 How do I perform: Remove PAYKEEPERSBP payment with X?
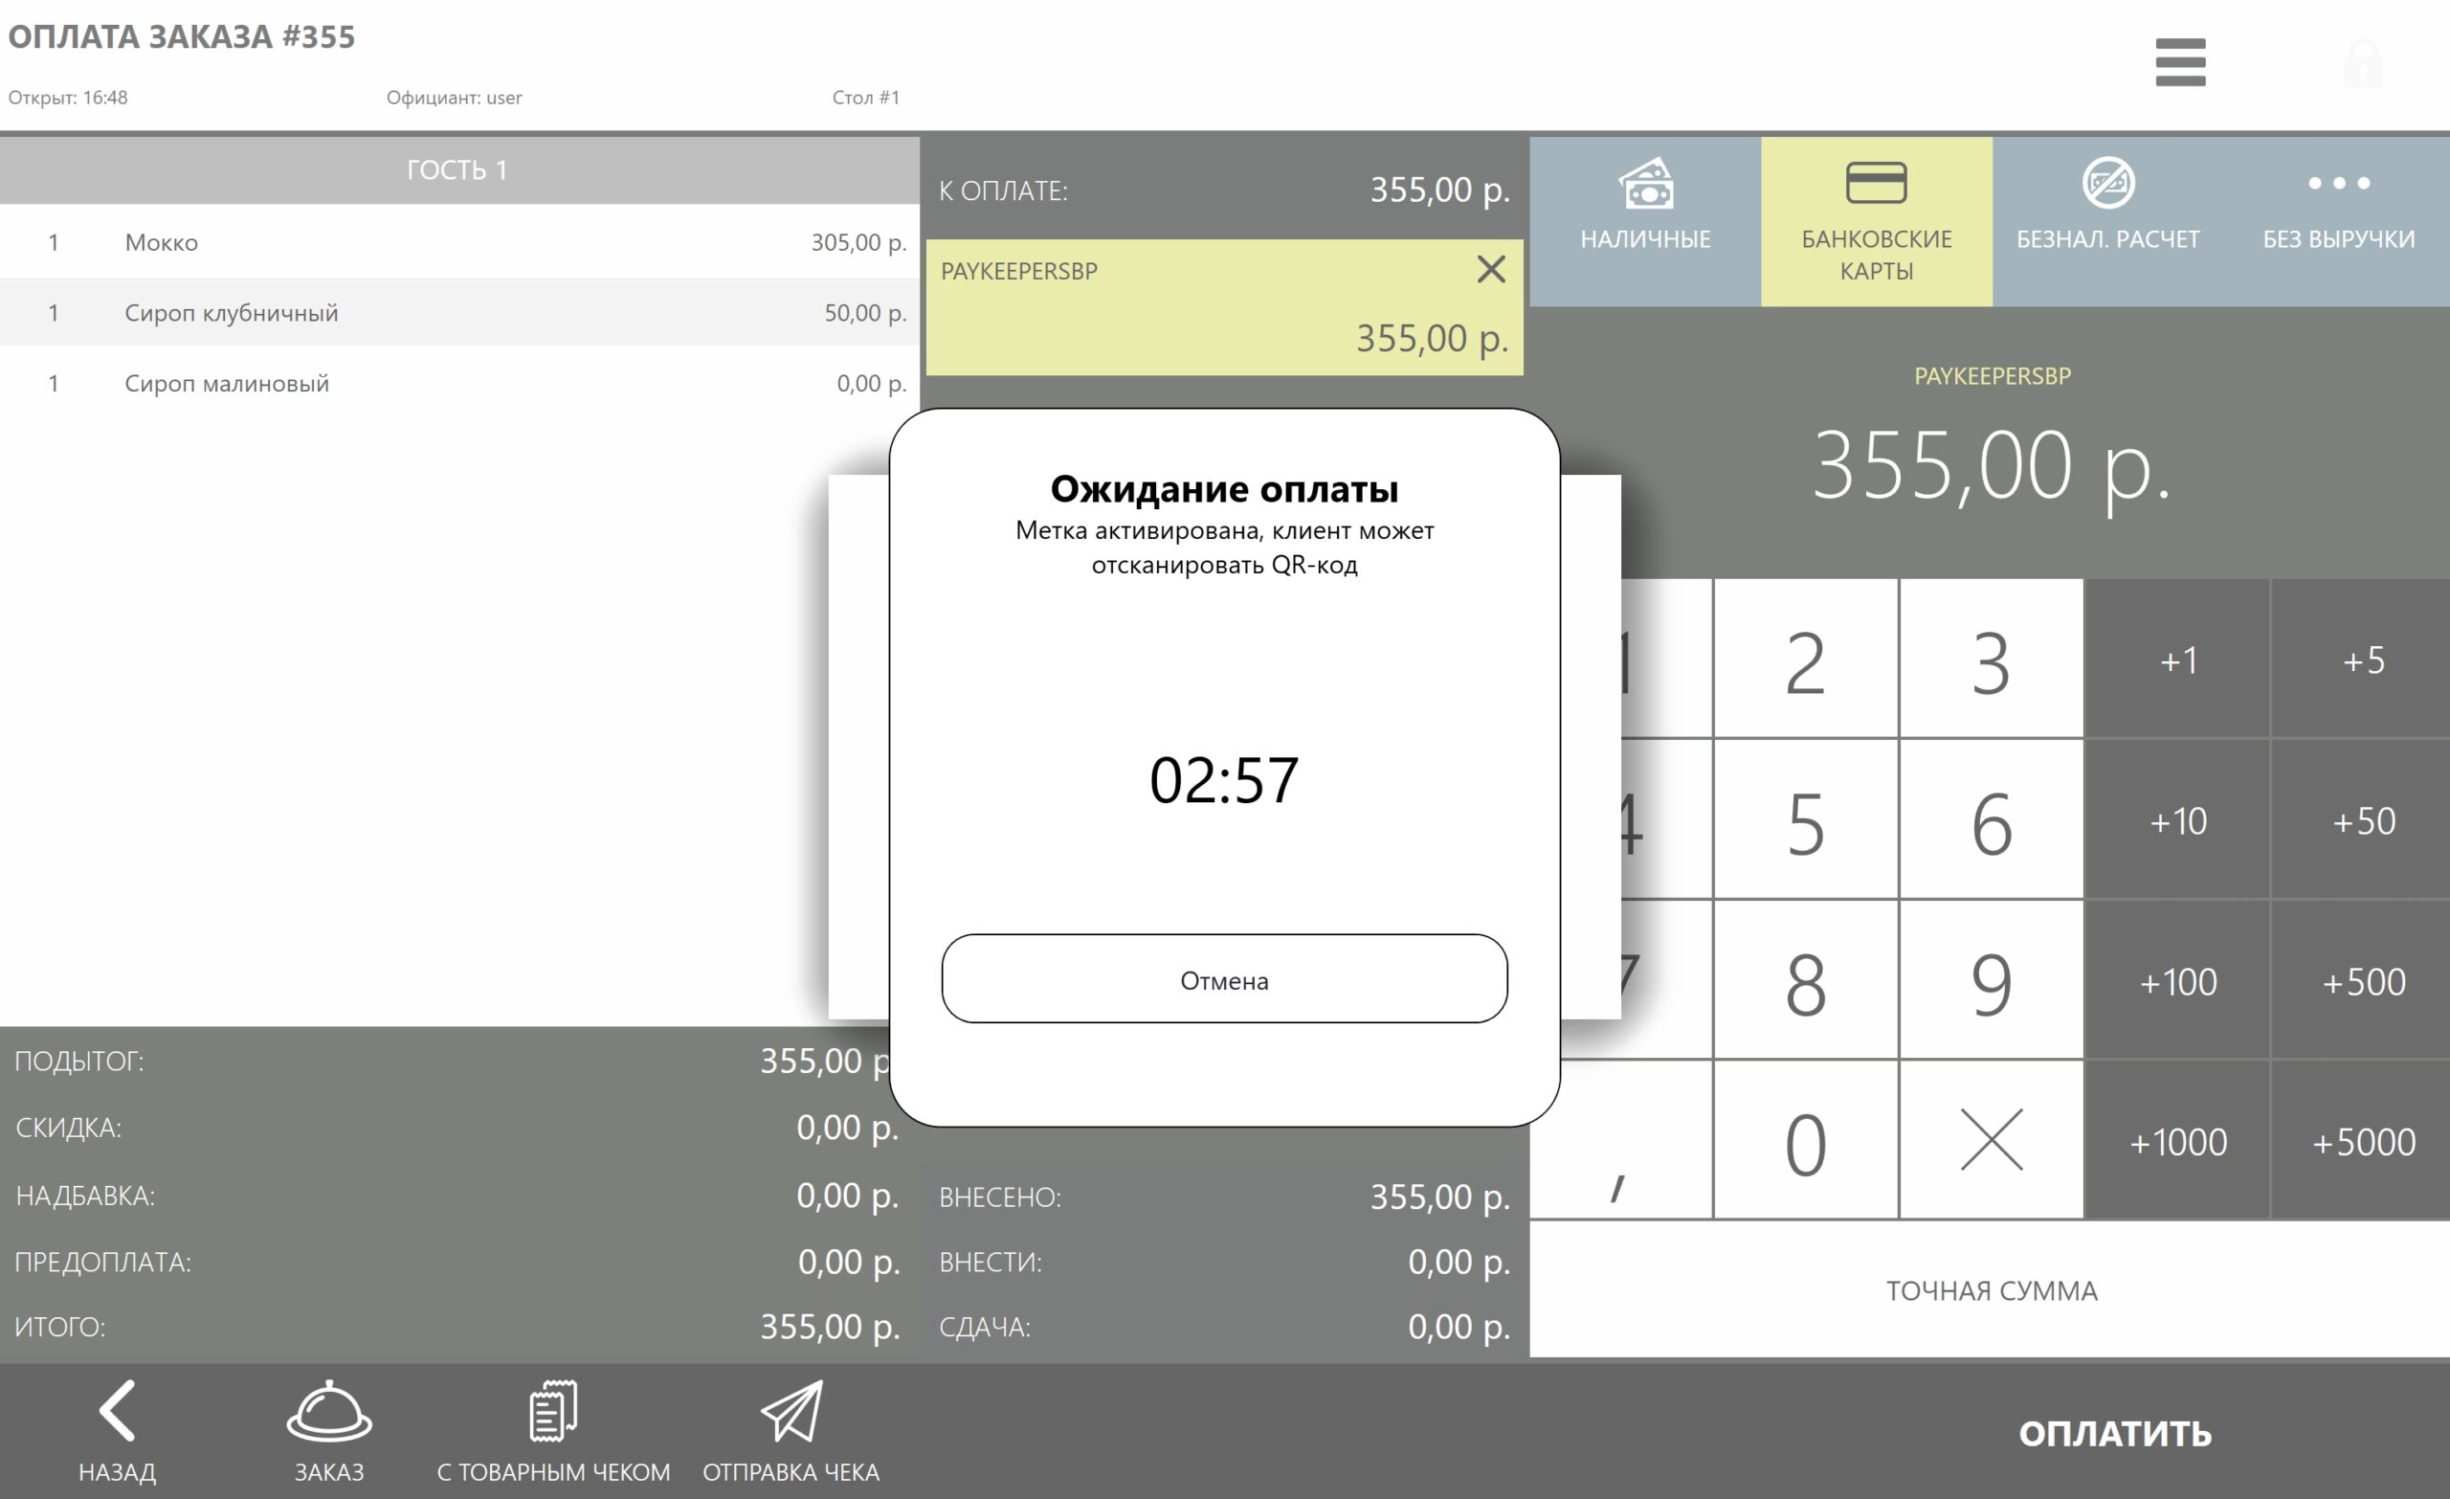coord(1490,270)
